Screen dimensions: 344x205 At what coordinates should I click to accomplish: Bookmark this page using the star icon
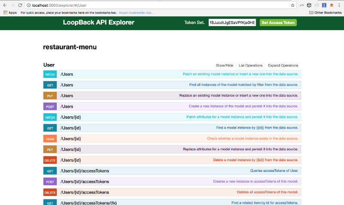pos(292,5)
